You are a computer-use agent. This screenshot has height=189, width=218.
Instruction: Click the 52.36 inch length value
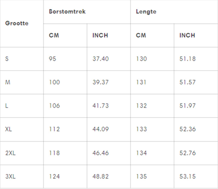(187, 129)
